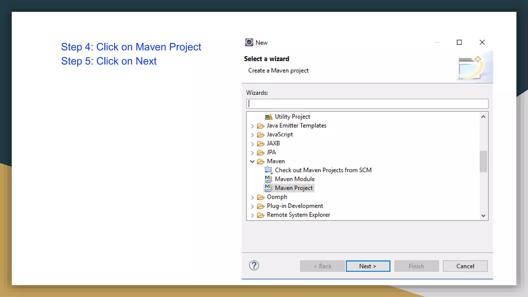Maximize the New wizard window
Viewport: 528px width, 297px height.
point(459,42)
